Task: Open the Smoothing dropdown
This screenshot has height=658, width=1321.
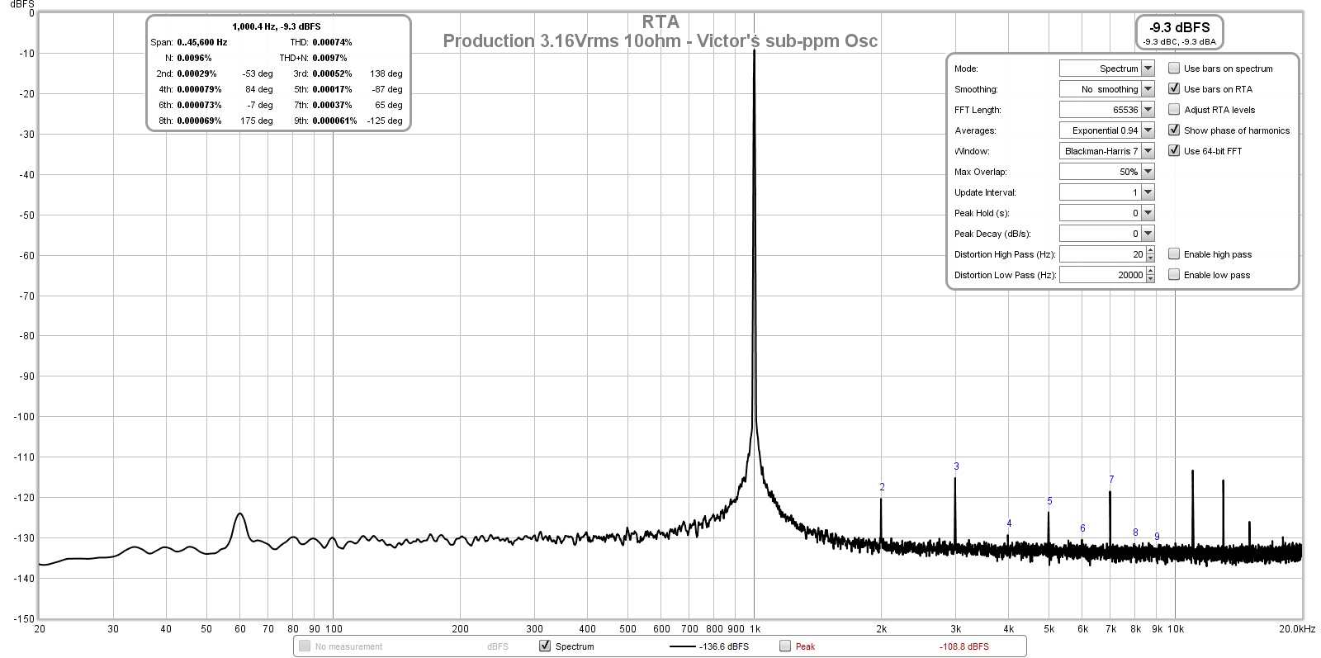Action: pyautogui.click(x=1106, y=89)
